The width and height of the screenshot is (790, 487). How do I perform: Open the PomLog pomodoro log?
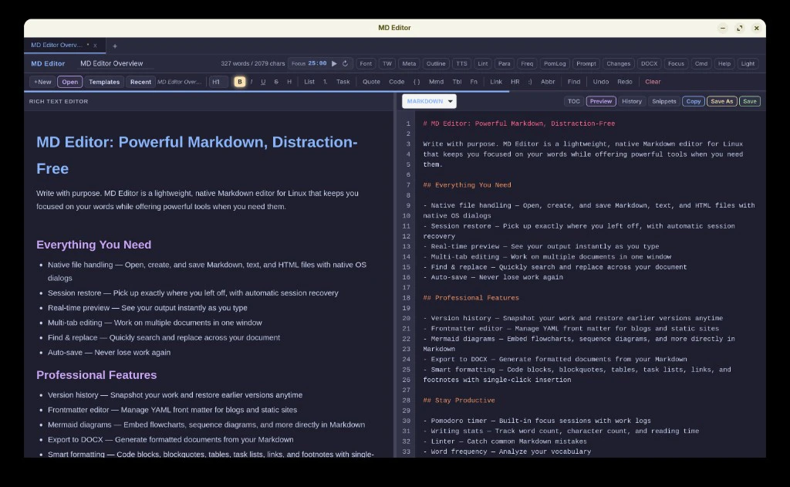tap(555, 63)
